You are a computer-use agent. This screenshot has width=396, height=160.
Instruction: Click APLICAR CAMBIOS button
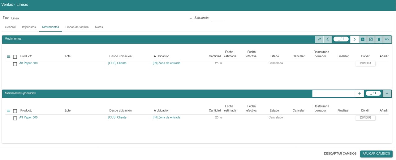coord(376,154)
